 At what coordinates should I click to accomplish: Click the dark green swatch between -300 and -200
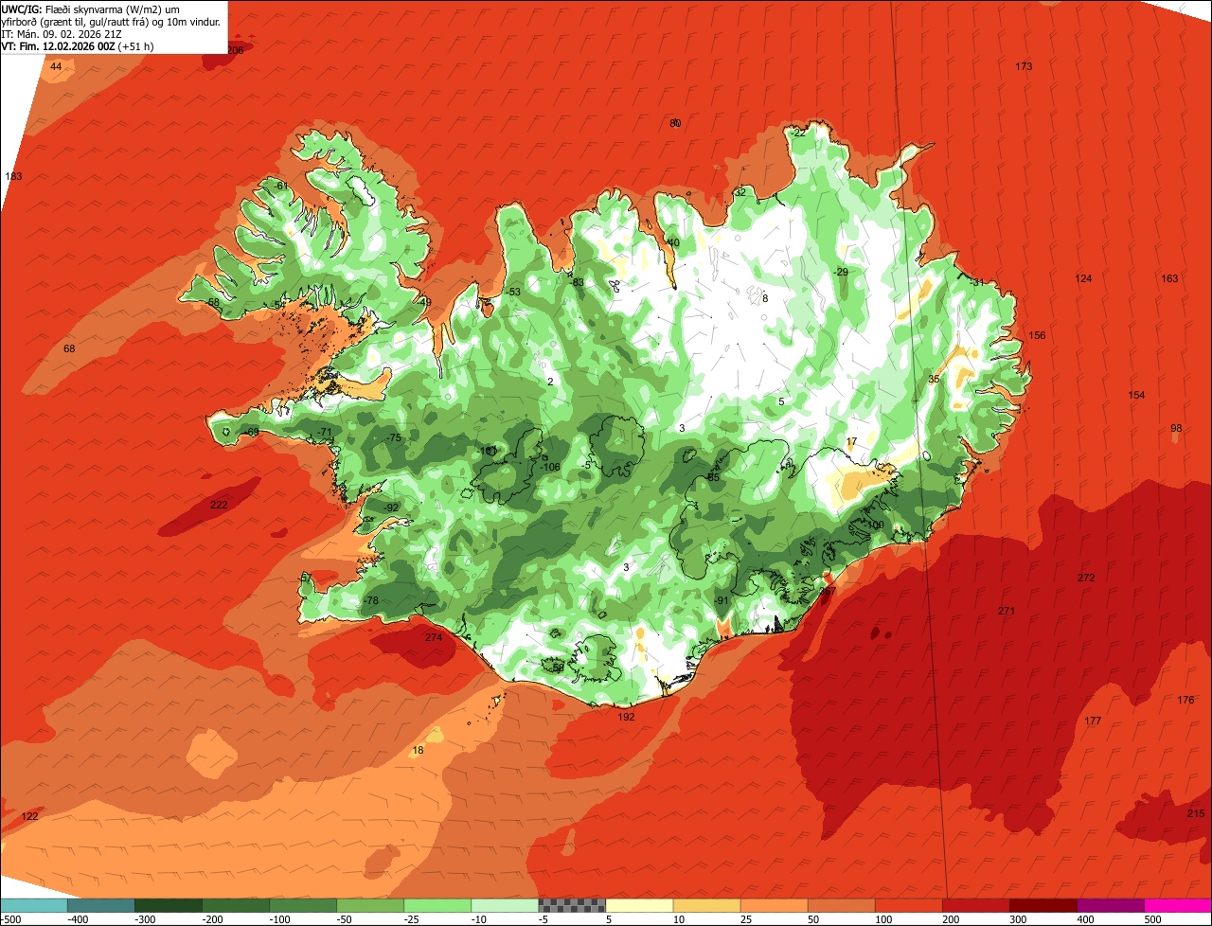(169, 905)
